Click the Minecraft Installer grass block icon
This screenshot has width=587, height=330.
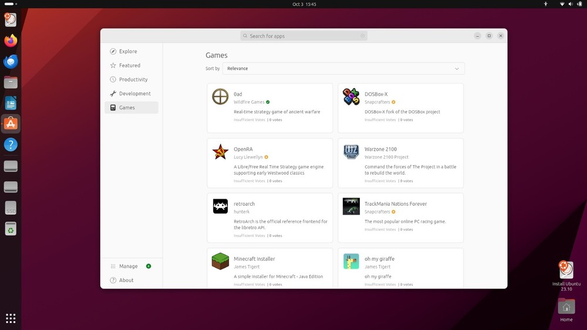(220, 261)
